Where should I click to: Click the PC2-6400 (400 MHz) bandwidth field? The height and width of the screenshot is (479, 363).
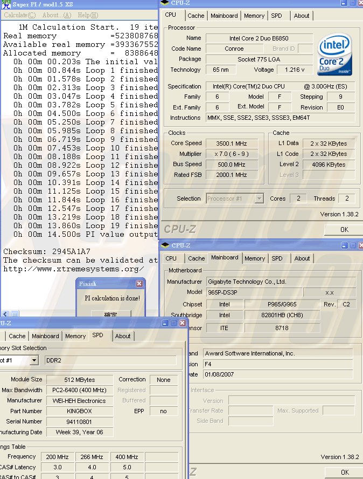80,390
